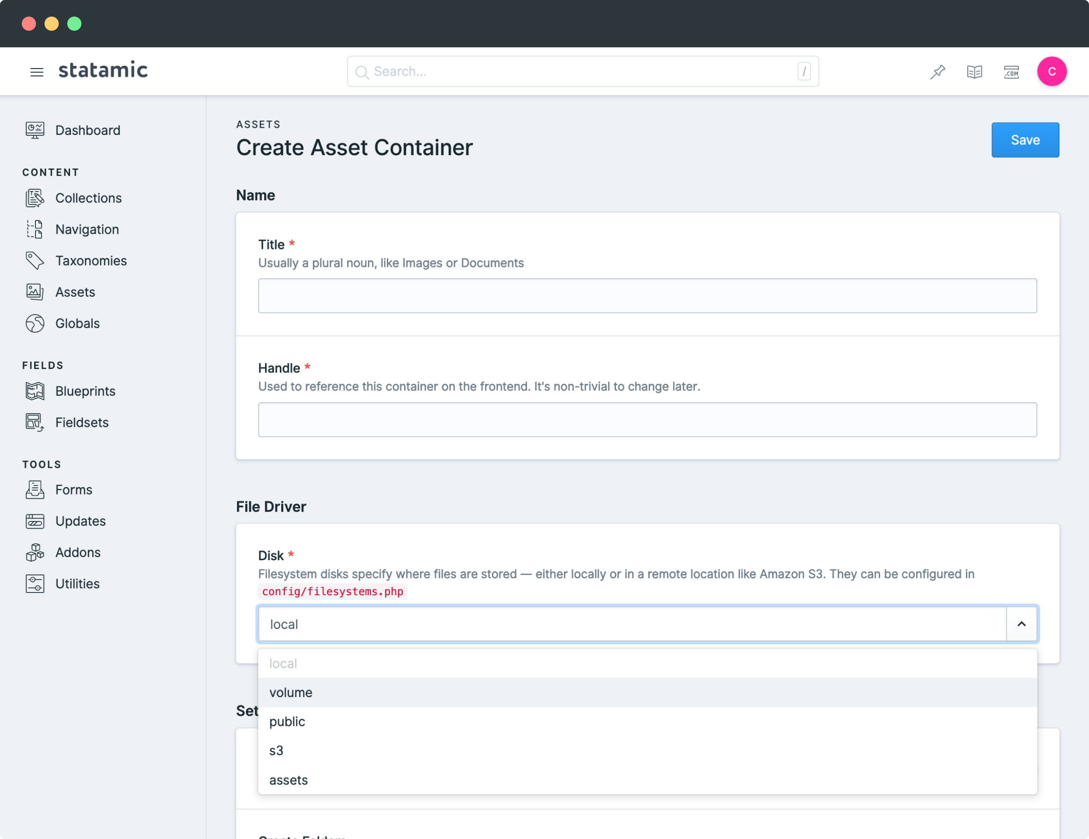Open the .com view site icon
This screenshot has width=1089, height=839.
coord(1011,72)
